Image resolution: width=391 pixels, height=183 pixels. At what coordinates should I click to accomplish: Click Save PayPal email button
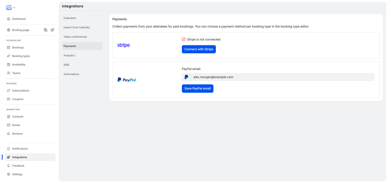coord(198,89)
